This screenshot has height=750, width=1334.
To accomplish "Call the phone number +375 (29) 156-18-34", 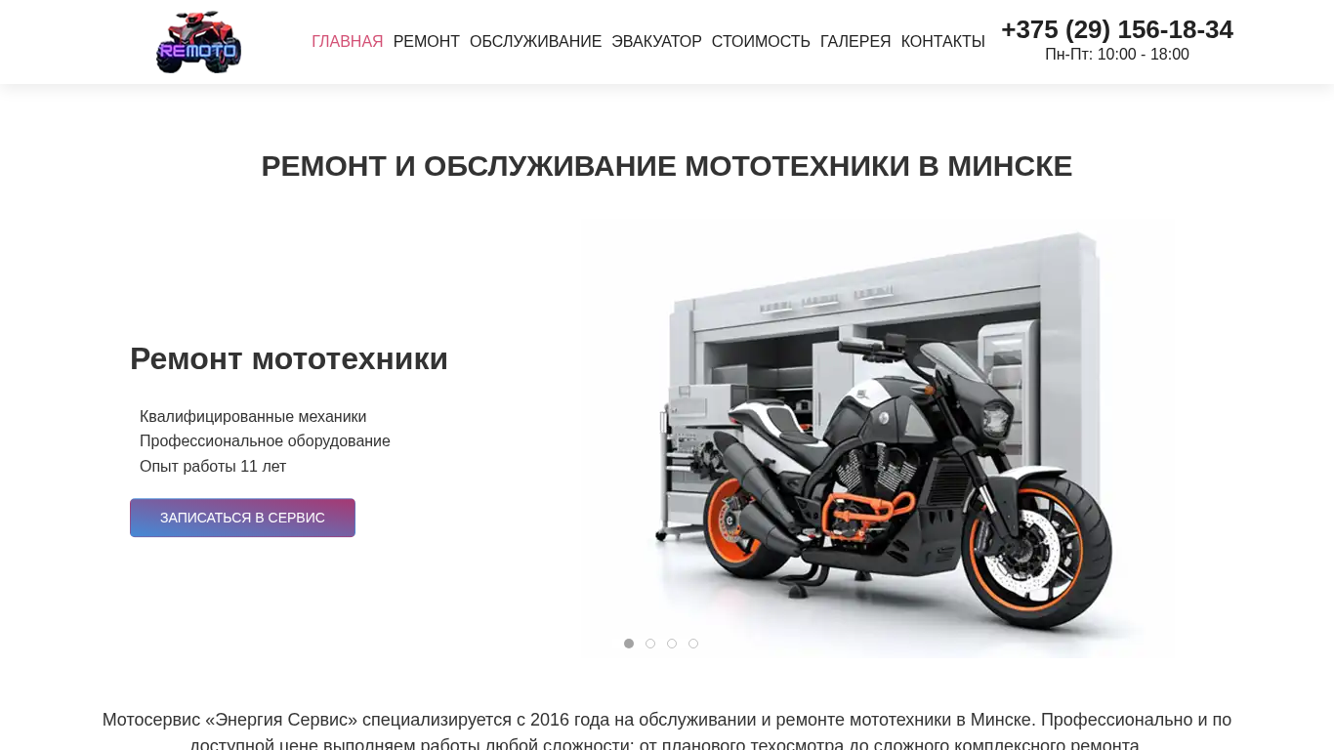I will coord(1117,29).
